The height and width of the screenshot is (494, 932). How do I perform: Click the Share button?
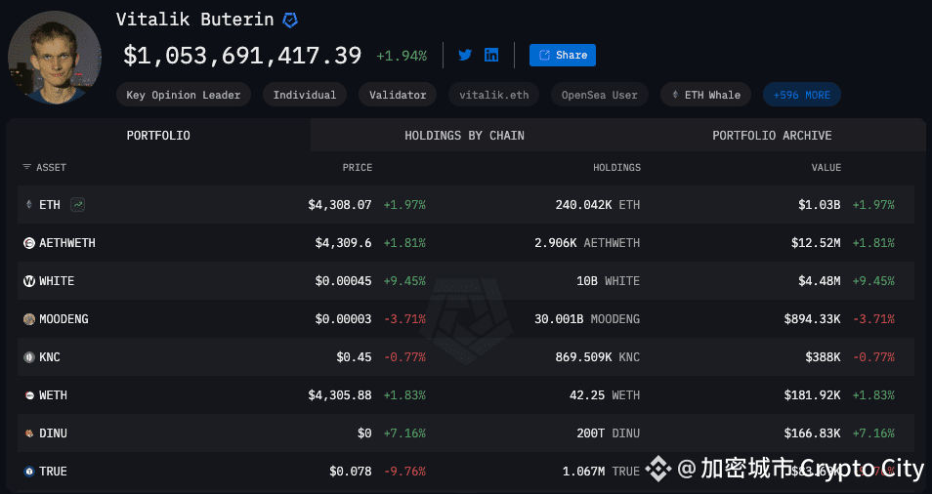563,56
